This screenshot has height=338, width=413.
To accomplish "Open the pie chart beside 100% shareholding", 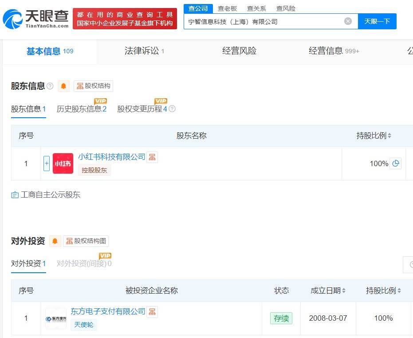I will point(395,163).
